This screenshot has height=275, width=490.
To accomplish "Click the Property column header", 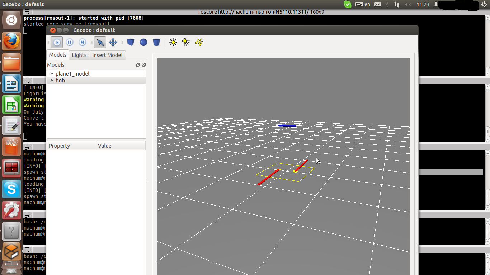I will tap(72, 145).
